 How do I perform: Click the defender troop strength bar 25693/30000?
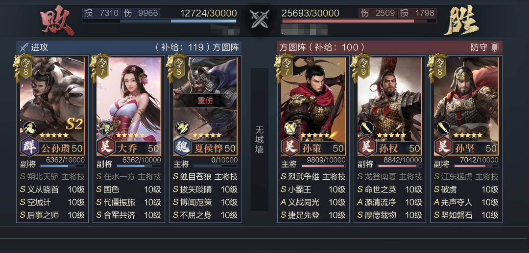[x=360, y=21]
